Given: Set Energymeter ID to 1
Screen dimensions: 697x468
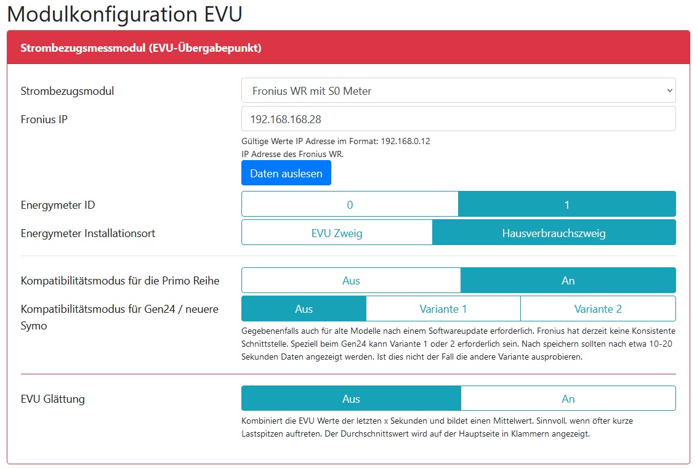Looking at the screenshot, I should tap(567, 204).
